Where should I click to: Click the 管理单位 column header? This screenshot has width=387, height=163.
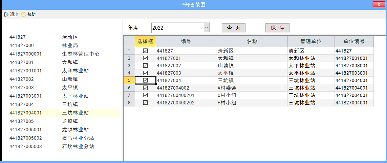[311, 41]
